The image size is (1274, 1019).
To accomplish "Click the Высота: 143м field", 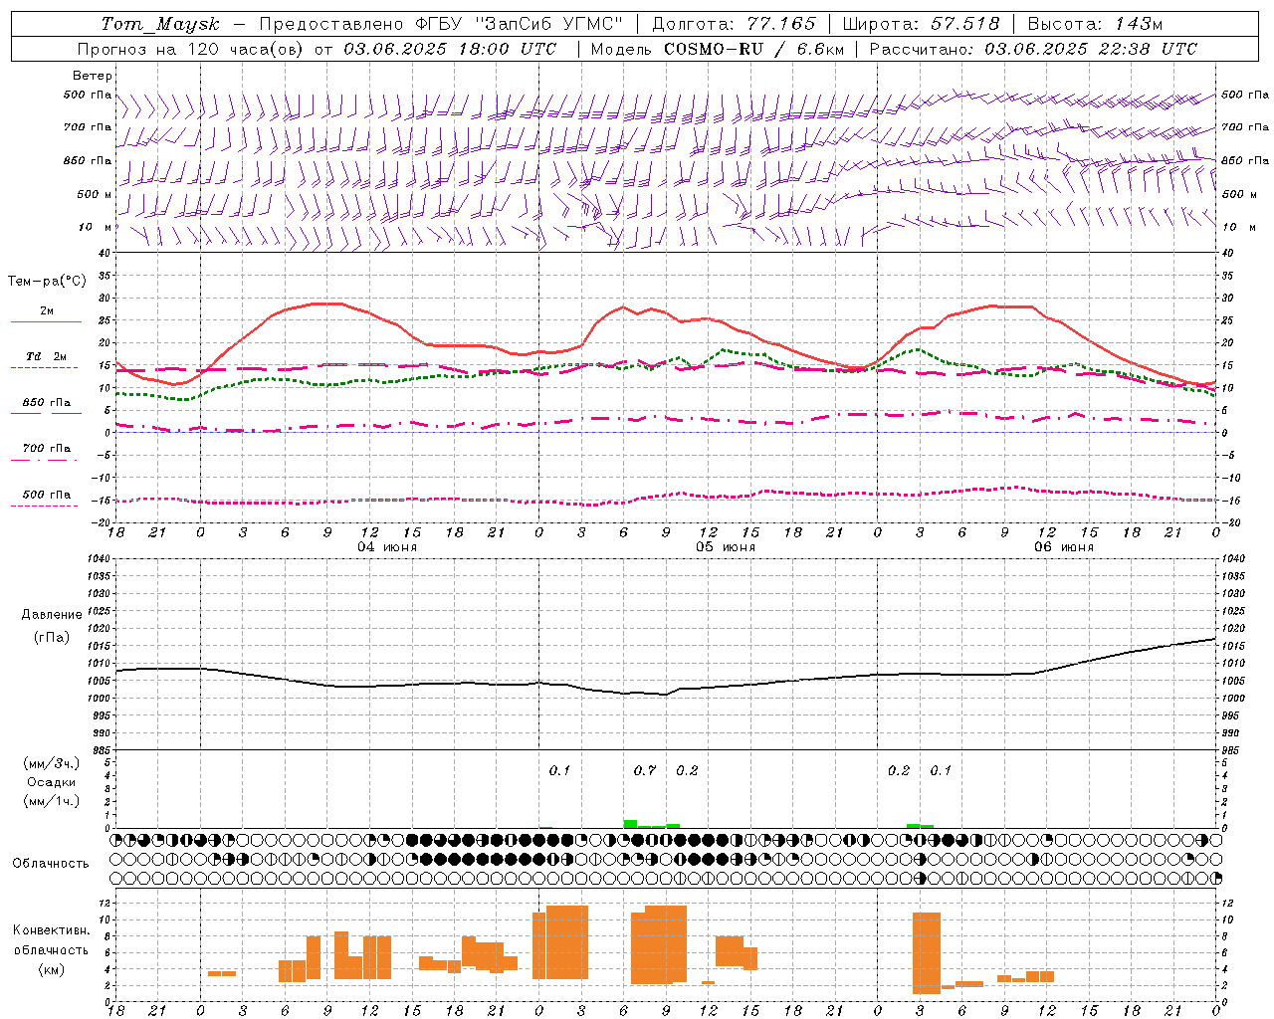I will click(1095, 24).
